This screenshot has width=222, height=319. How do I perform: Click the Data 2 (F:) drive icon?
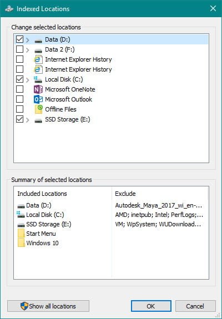pyautogui.click(x=38, y=50)
